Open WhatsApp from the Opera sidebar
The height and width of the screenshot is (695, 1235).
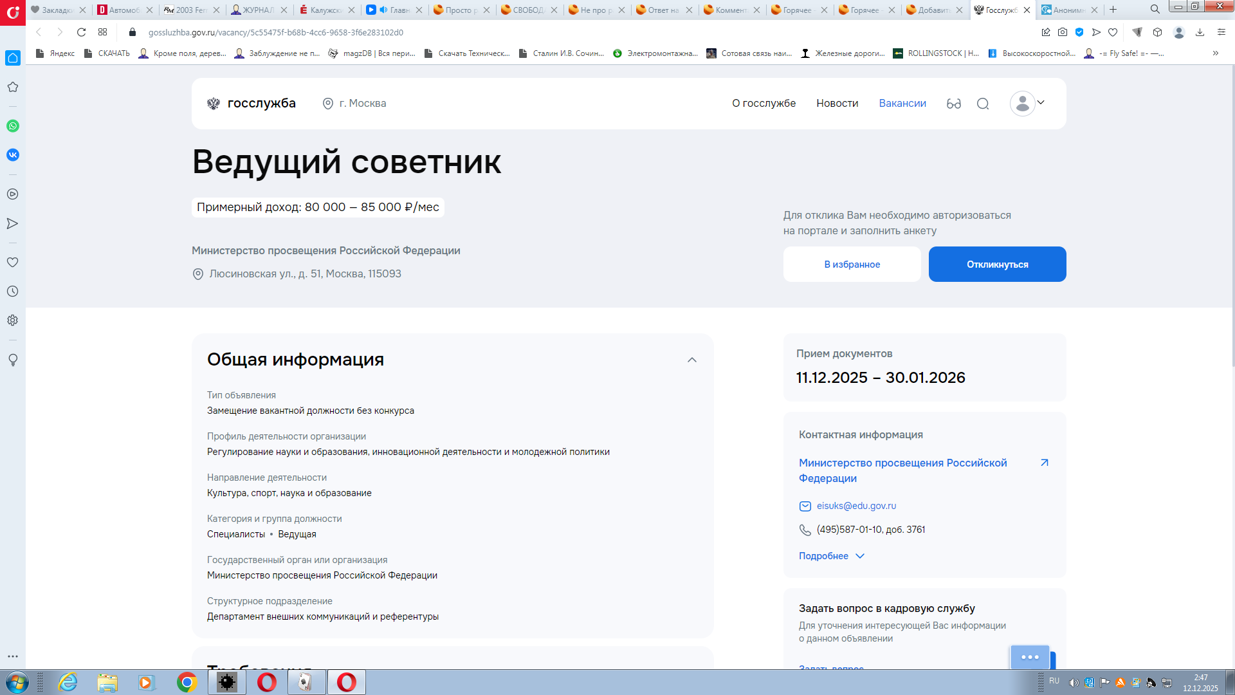click(x=13, y=126)
